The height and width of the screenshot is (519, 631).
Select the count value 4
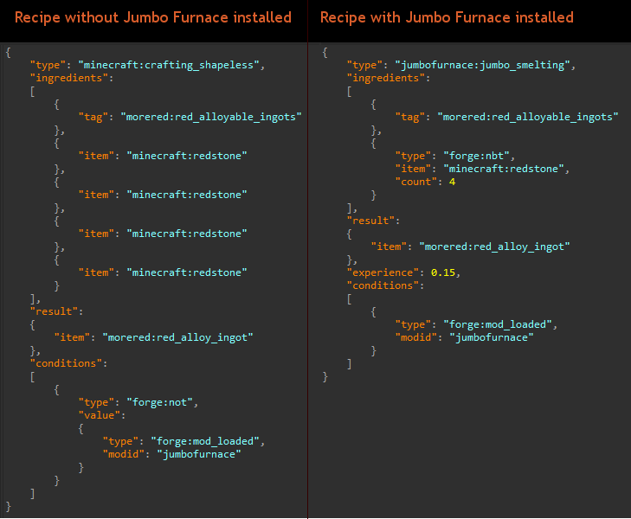pos(452,182)
